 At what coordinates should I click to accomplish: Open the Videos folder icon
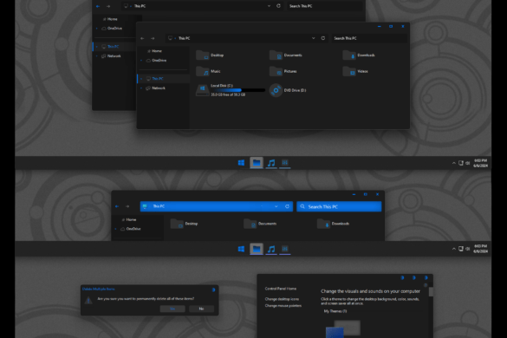tap(349, 71)
